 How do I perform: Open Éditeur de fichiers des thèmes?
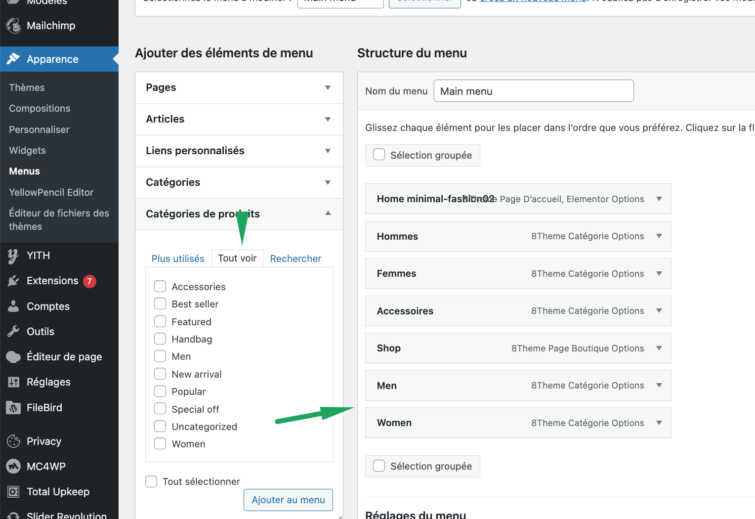(59, 219)
